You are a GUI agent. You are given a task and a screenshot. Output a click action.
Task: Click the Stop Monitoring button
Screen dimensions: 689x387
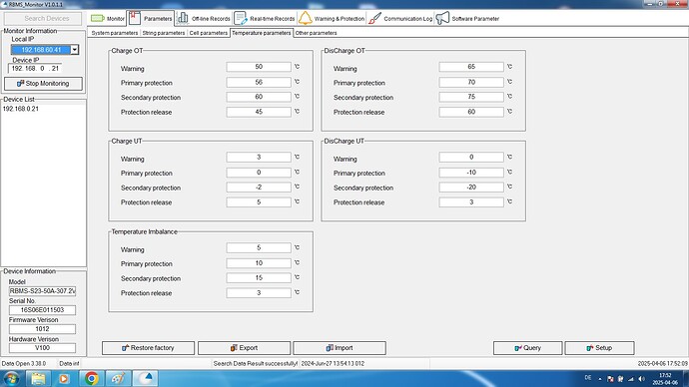tap(43, 84)
